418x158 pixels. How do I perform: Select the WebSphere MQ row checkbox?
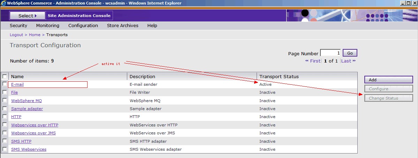(x=5, y=101)
